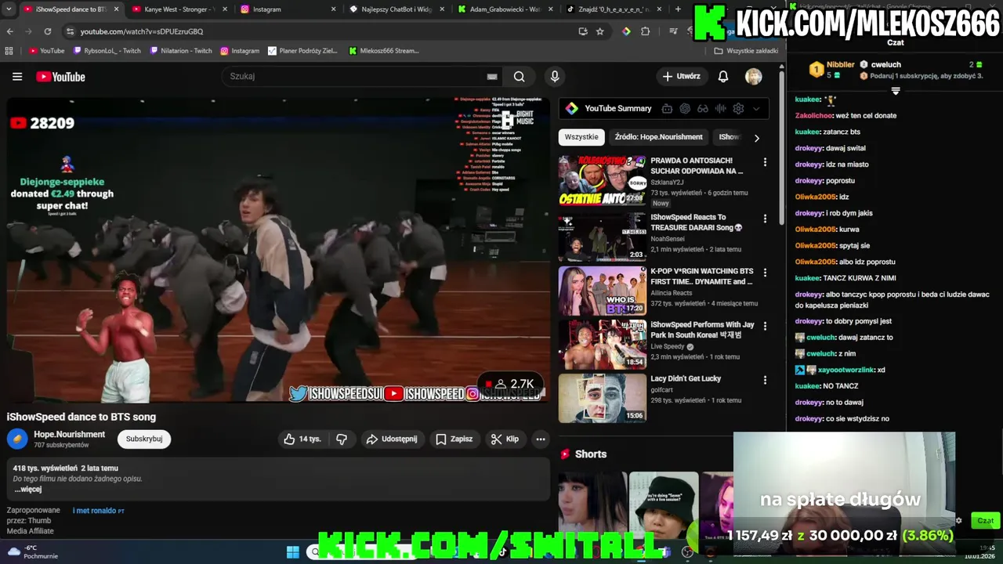Image resolution: width=1003 pixels, height=564 pixels.
Task: Click the glasses icon in YouTube Summary bar
Action: point(703,109)
